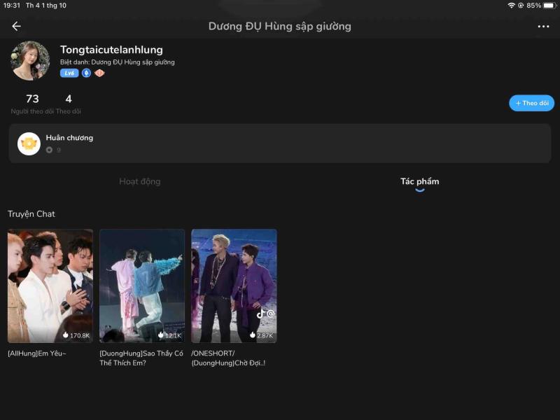Select the Tác phẩm tab
Viewport: 560px width, 420px height.
421,181
